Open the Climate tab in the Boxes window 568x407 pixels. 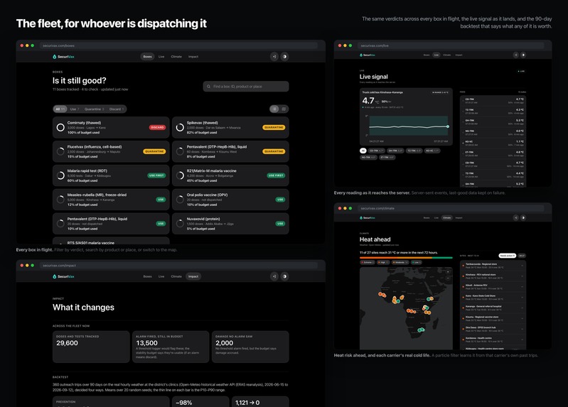click(176, 57)
